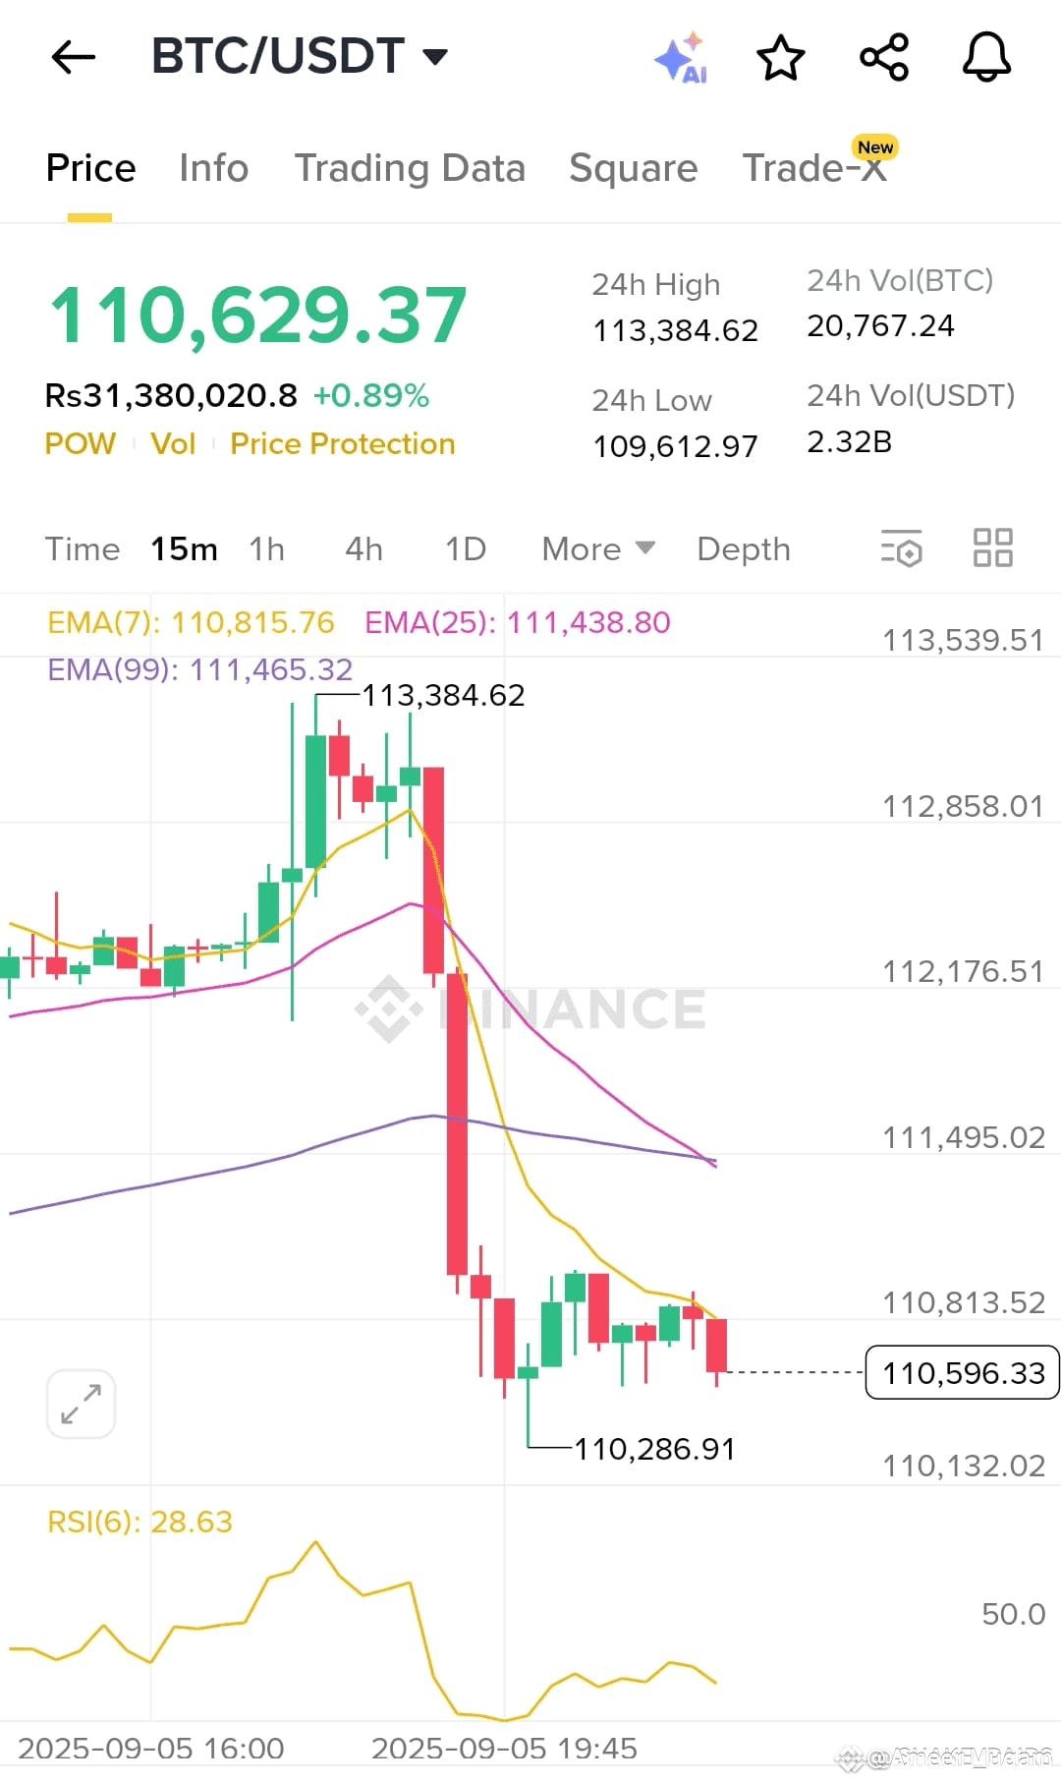The image size is (1061, 1784).
Task: Switch chart to 1D interval
Action: (x=466, y=549)
